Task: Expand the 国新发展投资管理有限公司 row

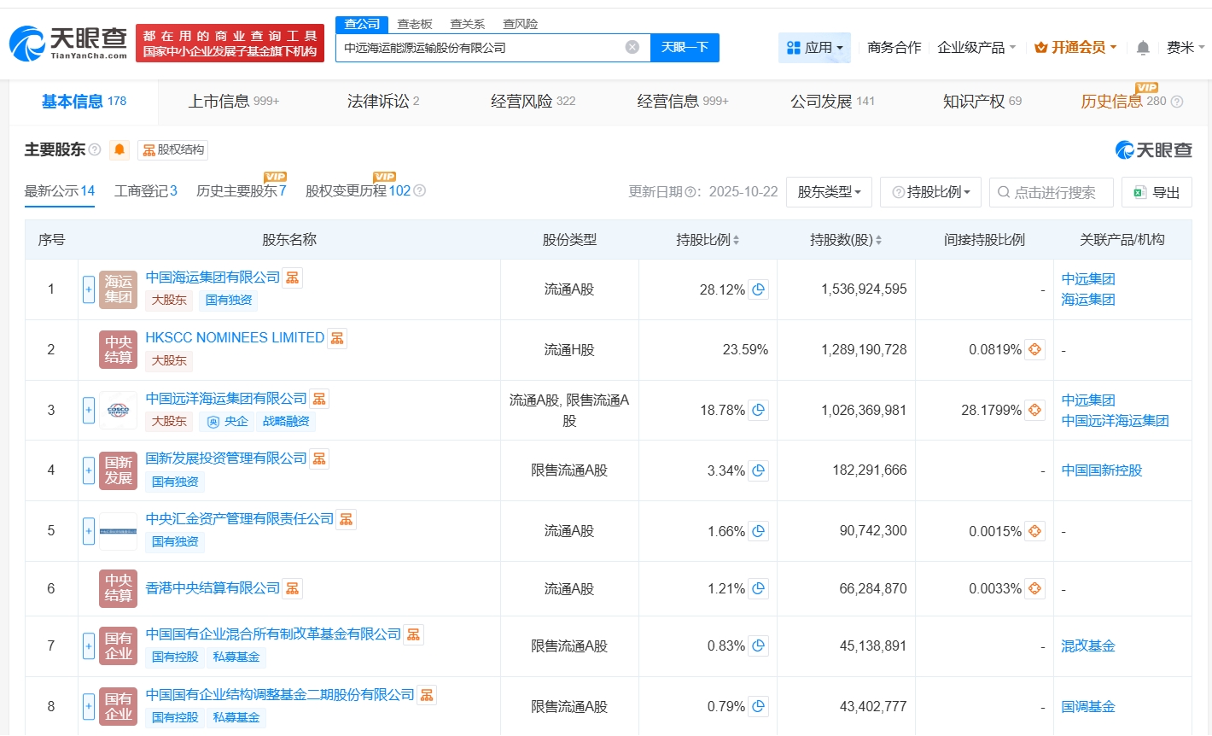Action: click(x=89, y=470)
